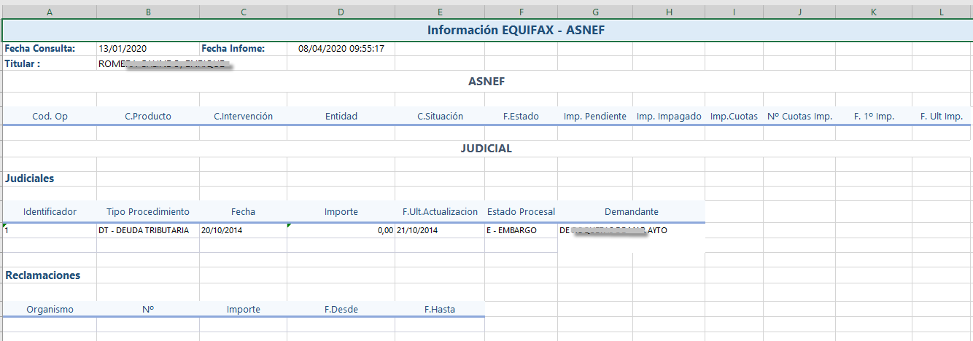Click the Tipo Procedimiento header cell
973x341 pixels.
(x=147, y=211)
